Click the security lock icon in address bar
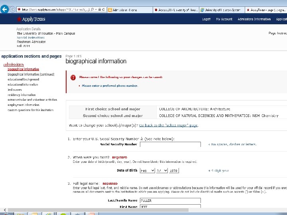 click(x=100, y=9)
